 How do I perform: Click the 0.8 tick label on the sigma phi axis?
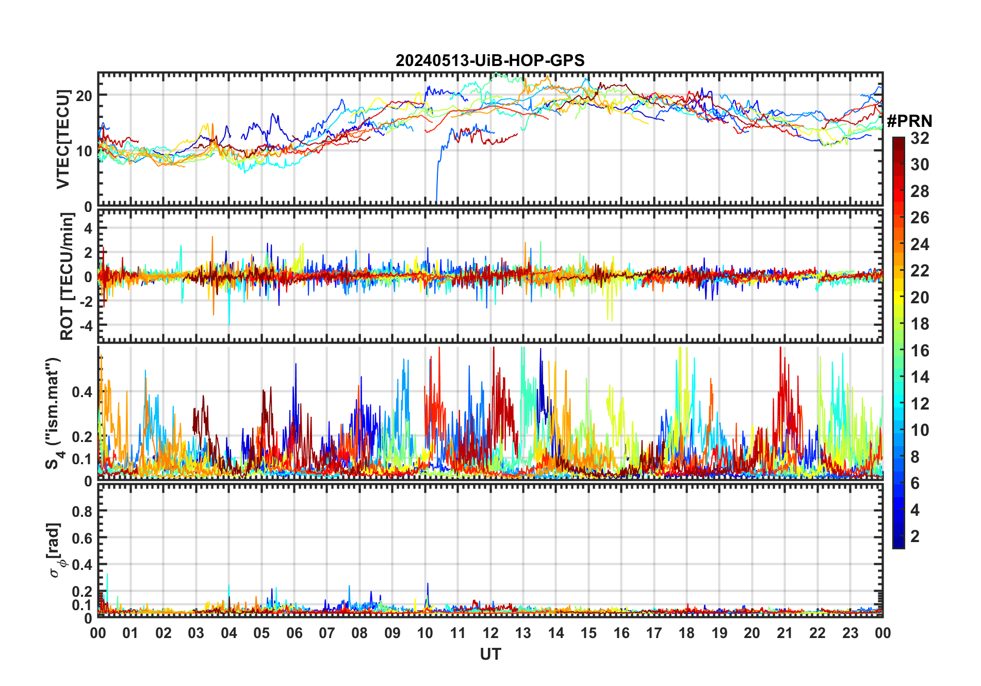click(83, 512)
